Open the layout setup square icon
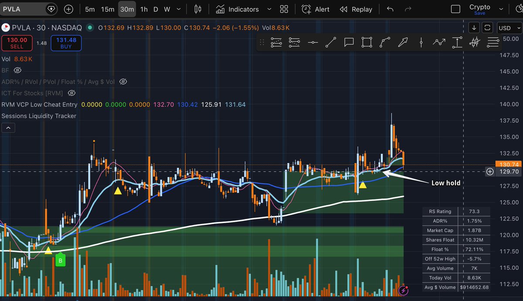The image size is (523, 301). click(455, 9)
